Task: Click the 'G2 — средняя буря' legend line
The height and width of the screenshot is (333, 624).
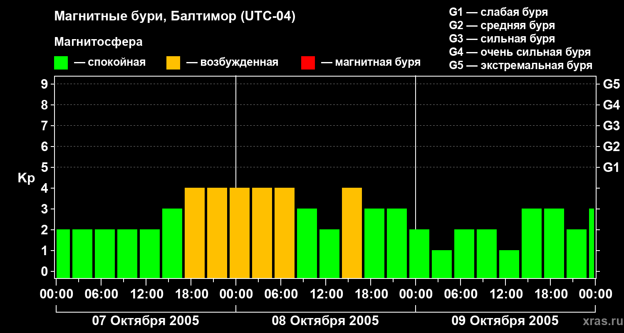Action: 502,25
